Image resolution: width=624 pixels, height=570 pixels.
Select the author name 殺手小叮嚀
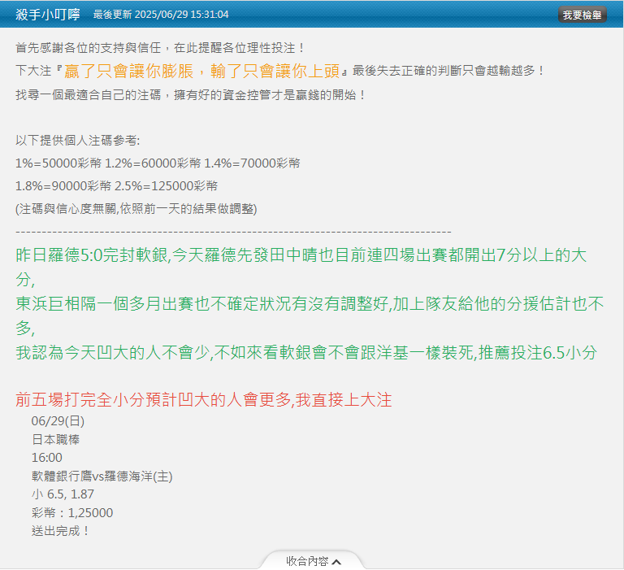[x=48, y=15]
